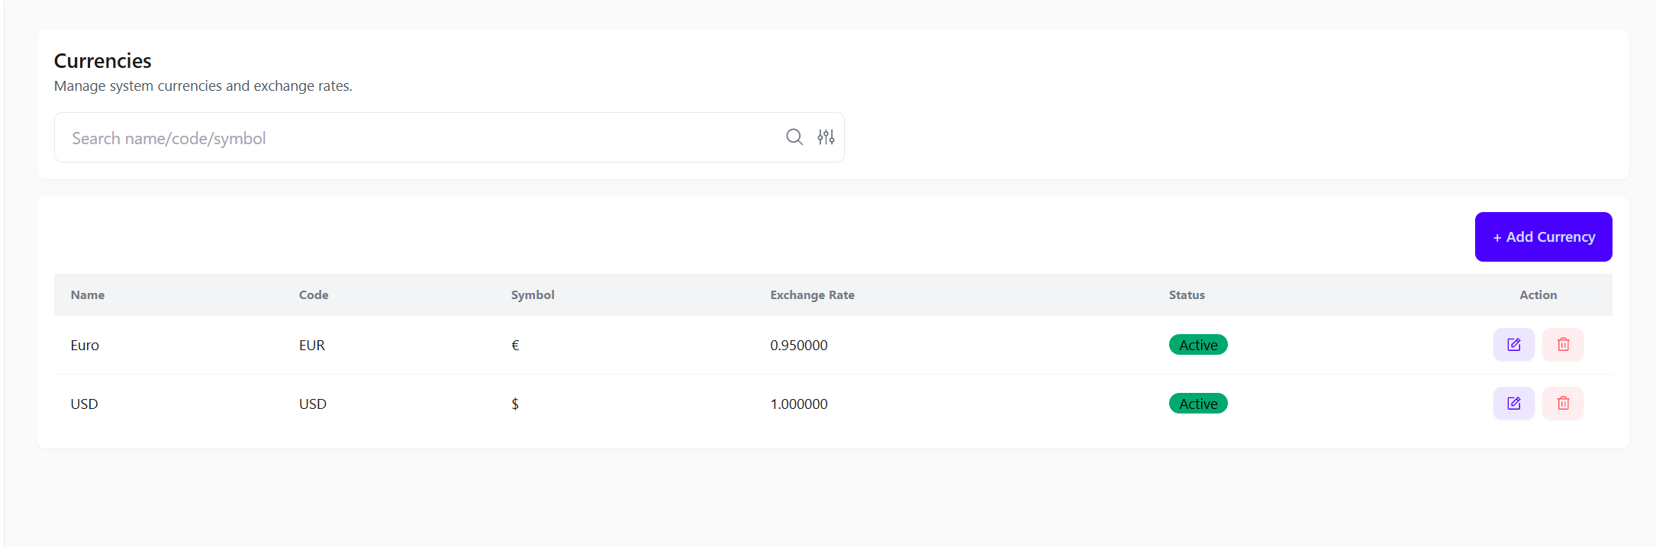Delete the USD currency row
This screenshot has height=547, width=1656.
(x=1563, y=404)
